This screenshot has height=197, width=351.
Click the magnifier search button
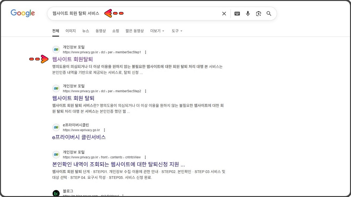coord(269,14)
